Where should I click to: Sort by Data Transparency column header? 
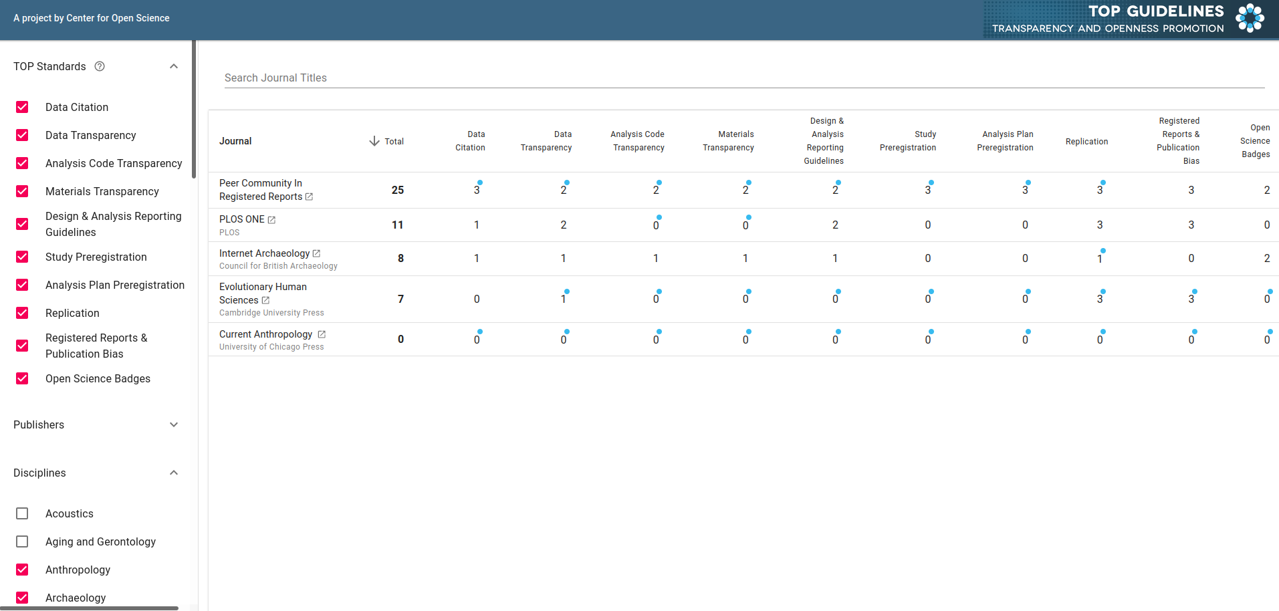[546, 141]
